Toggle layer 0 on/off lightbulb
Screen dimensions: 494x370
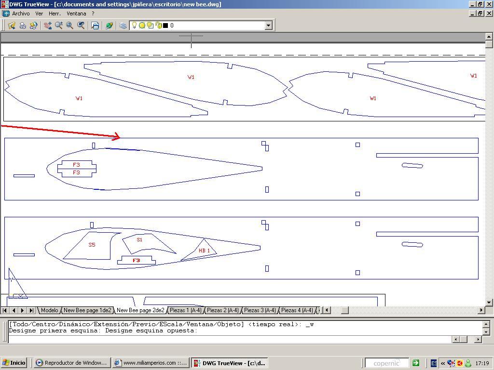click(135, 26)
